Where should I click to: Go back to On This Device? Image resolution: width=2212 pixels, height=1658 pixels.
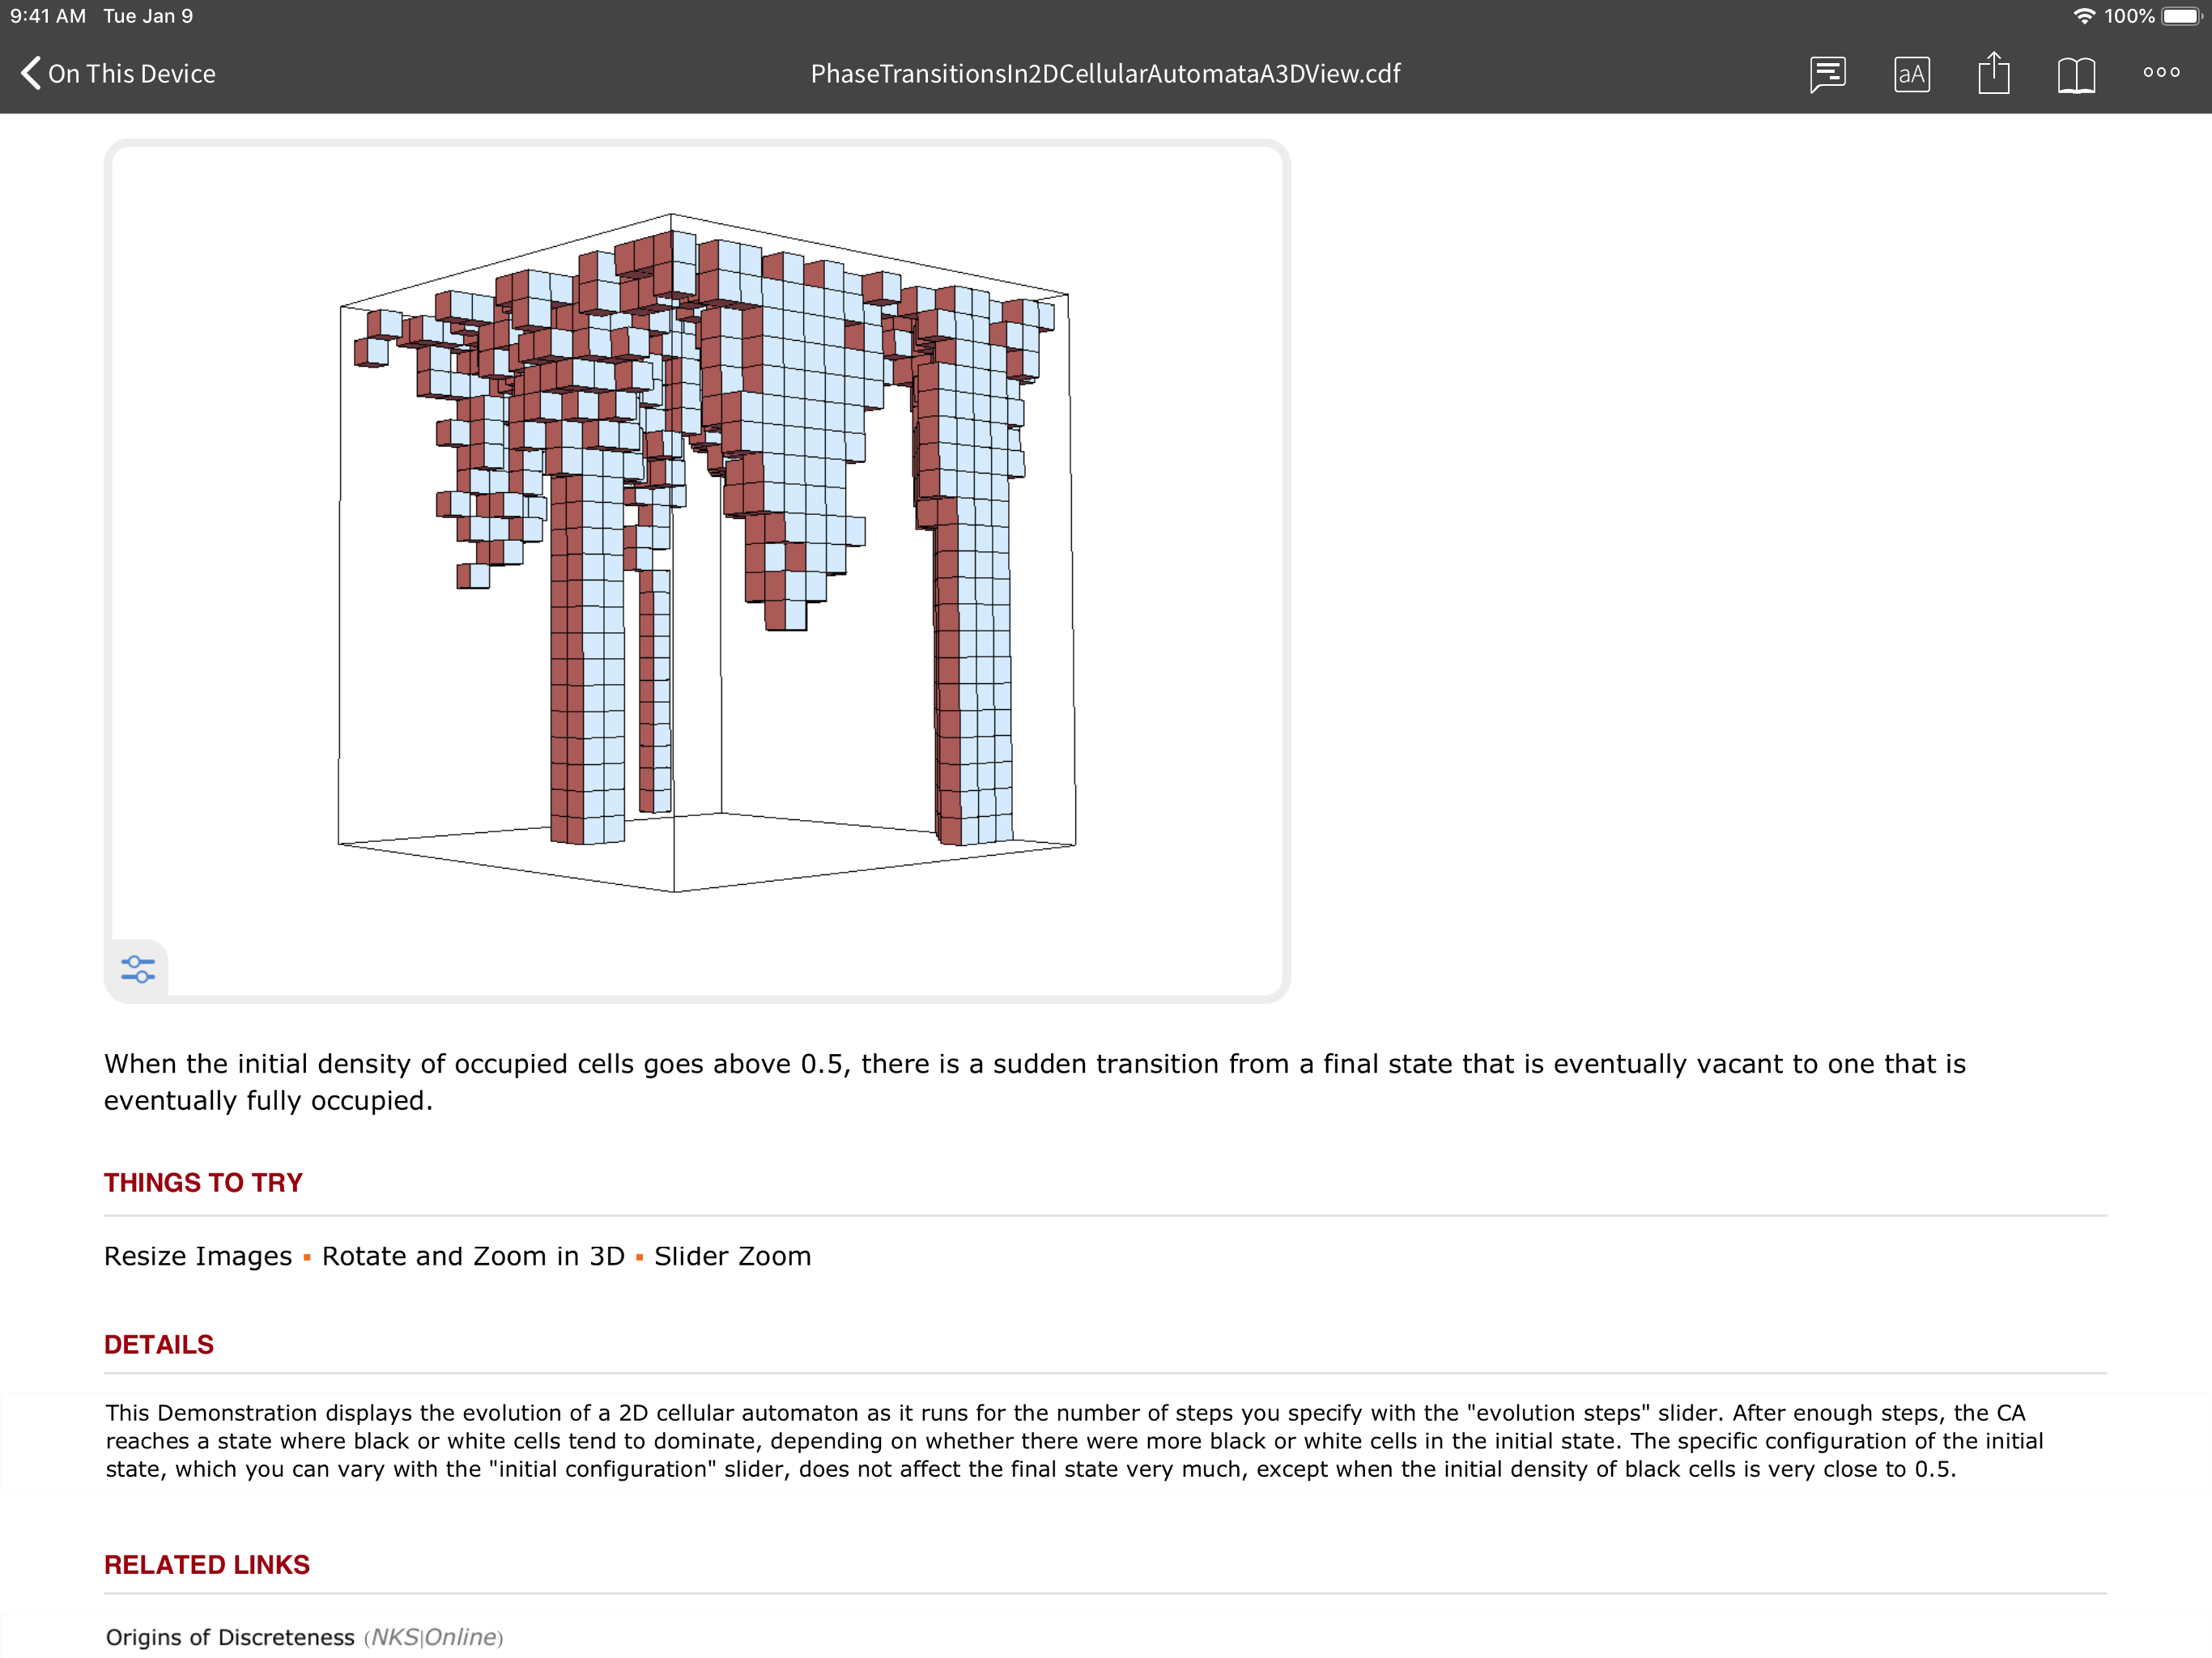[x=131, y=74]
